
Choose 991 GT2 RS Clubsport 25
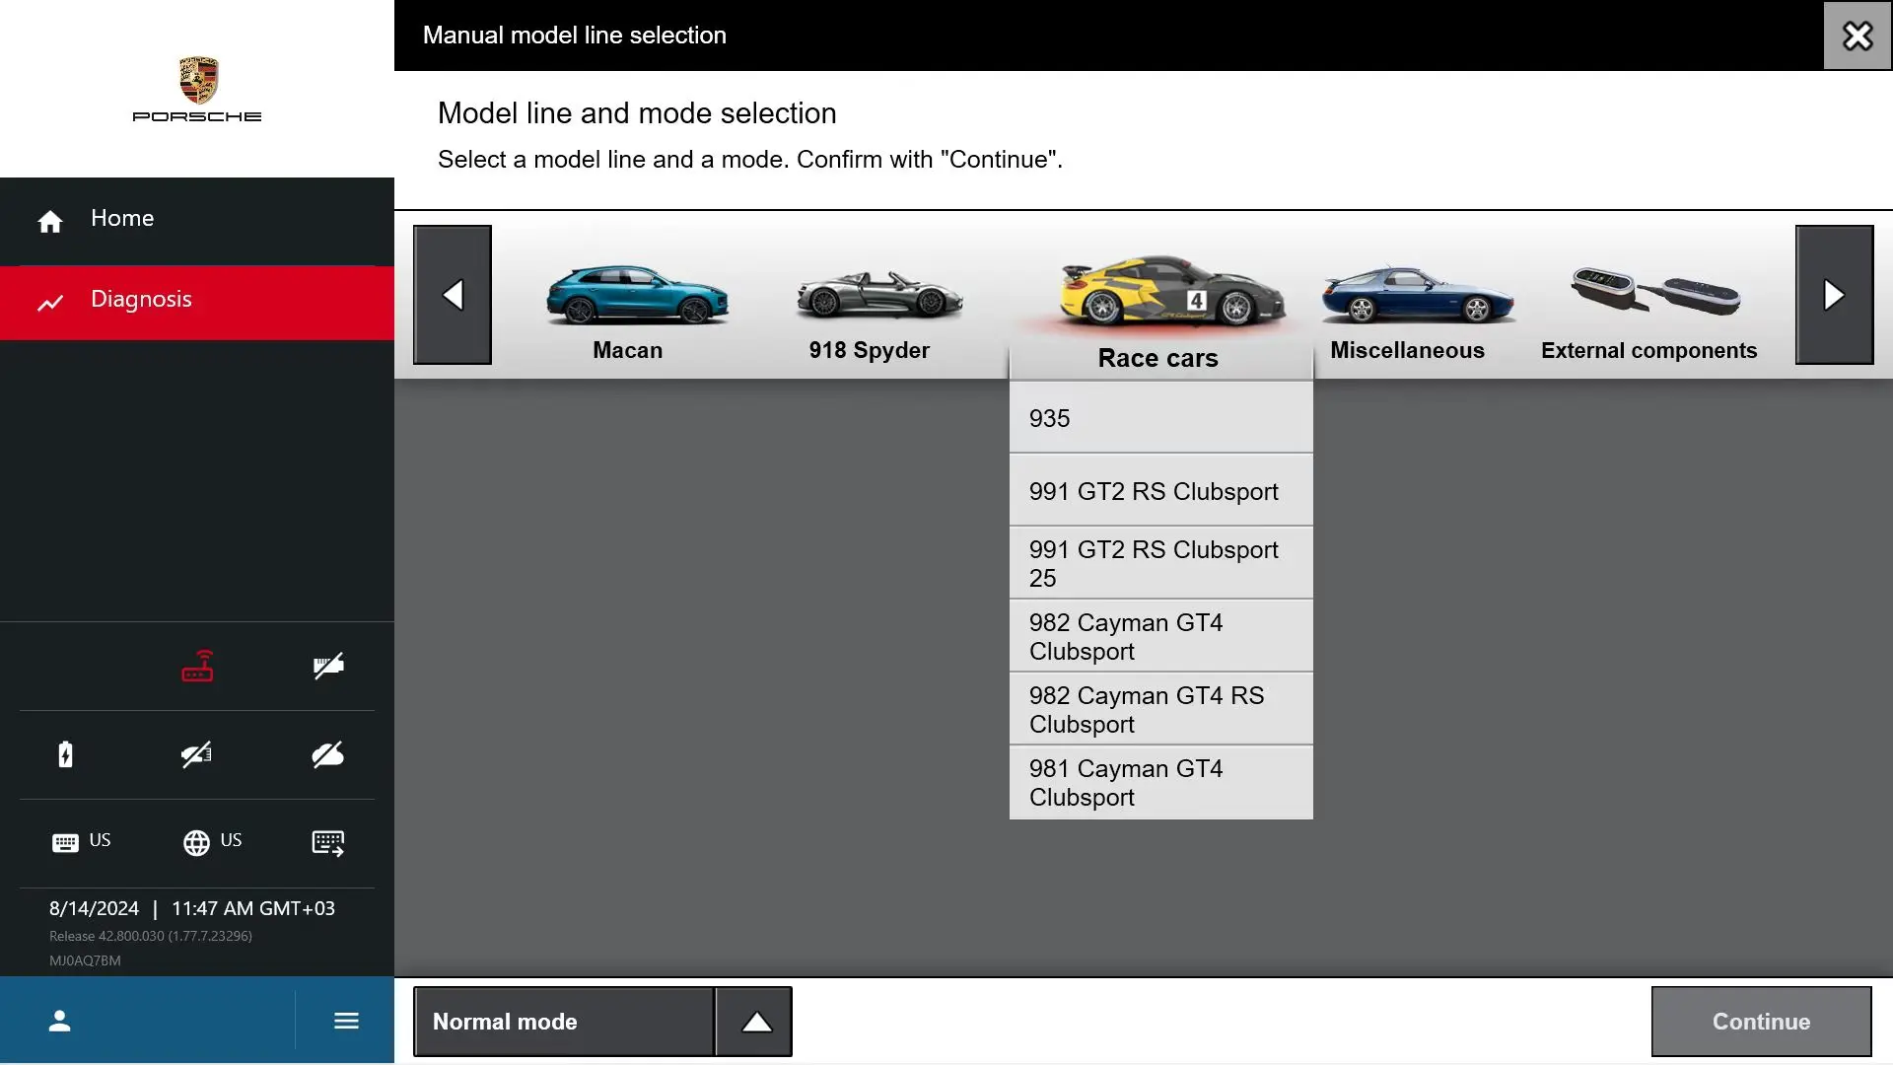point(1161,564)
